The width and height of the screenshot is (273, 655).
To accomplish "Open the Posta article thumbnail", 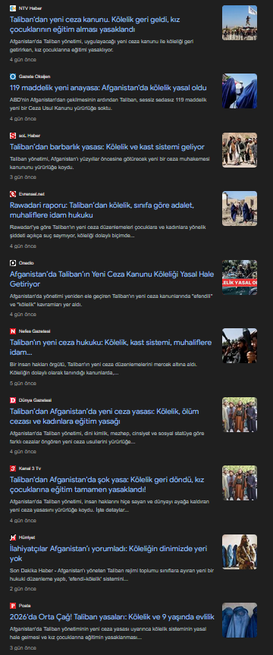I will tap(240, 620).
